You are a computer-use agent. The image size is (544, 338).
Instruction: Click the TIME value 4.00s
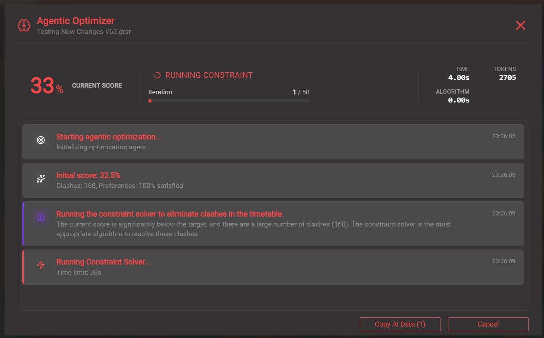point(458,78)
